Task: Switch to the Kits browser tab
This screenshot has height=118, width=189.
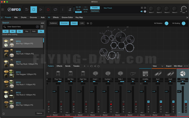Action: (16, 17)
